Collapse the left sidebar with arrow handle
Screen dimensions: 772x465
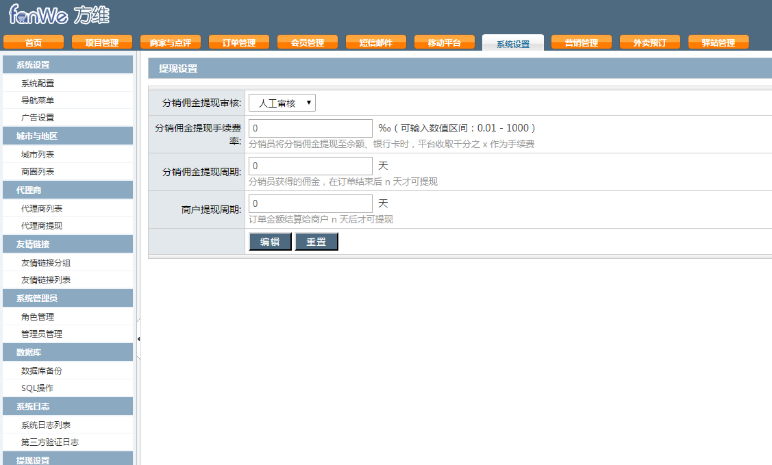click(x=138, y=339)
